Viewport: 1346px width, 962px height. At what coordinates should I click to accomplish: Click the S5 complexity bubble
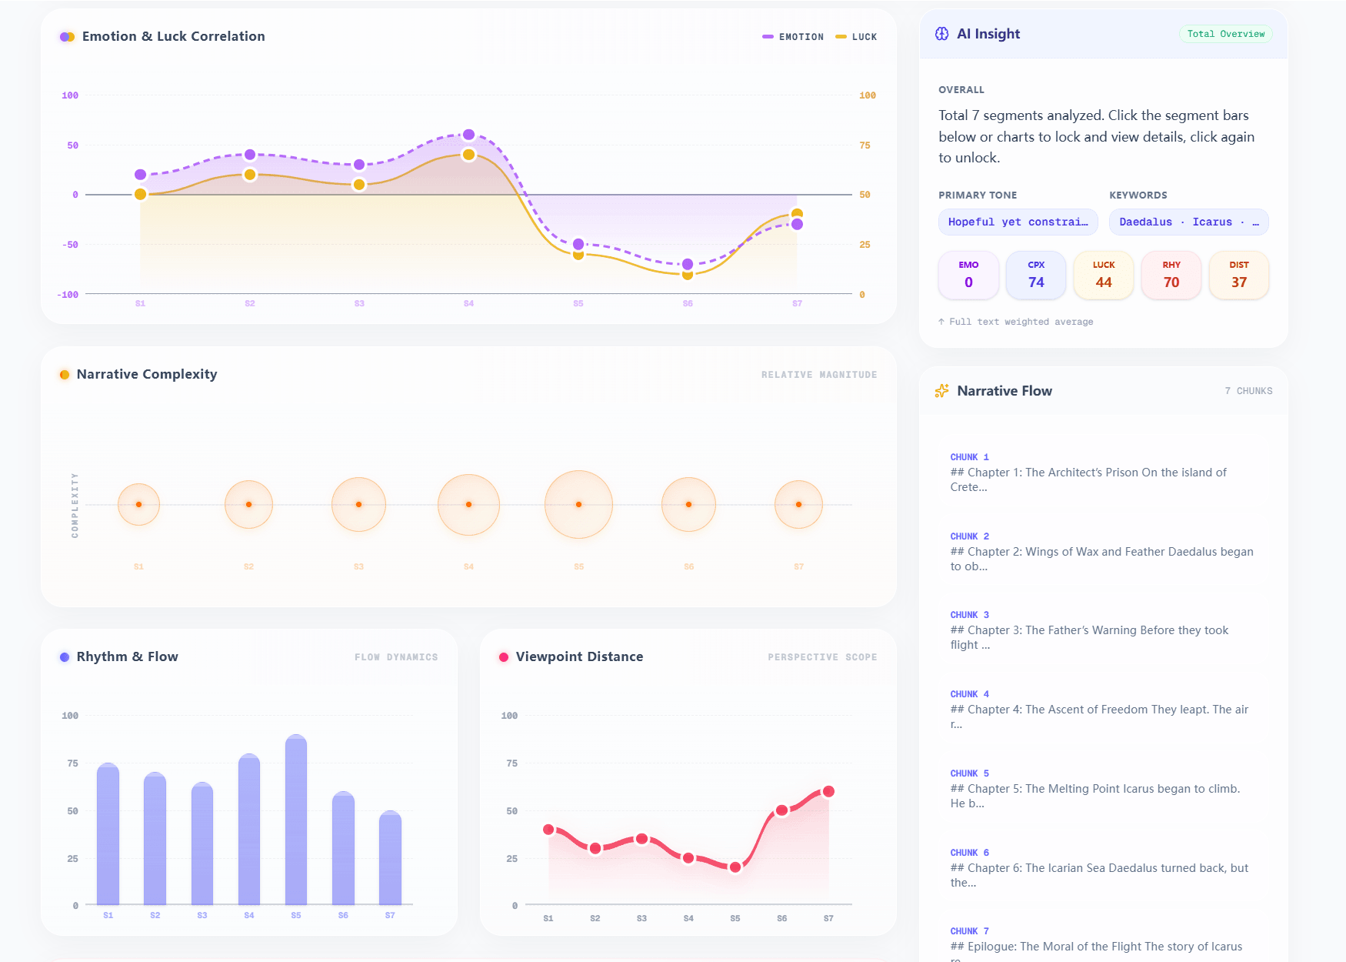coord(578,505)
